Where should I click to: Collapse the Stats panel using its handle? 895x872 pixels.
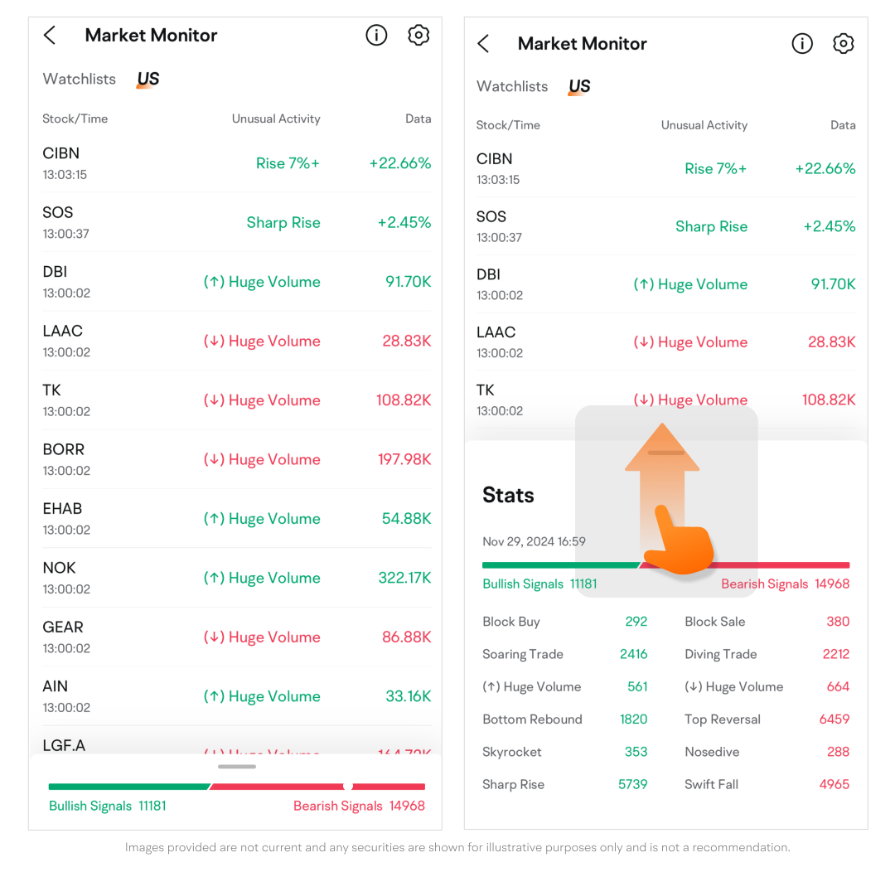665,453
